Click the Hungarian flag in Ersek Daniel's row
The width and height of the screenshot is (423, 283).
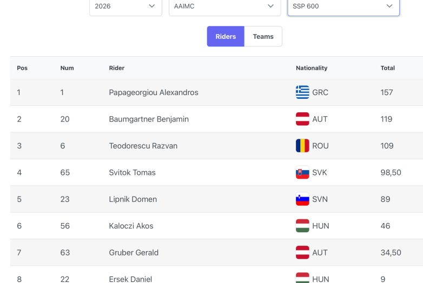pyautogui.click(x=302, y=278)
